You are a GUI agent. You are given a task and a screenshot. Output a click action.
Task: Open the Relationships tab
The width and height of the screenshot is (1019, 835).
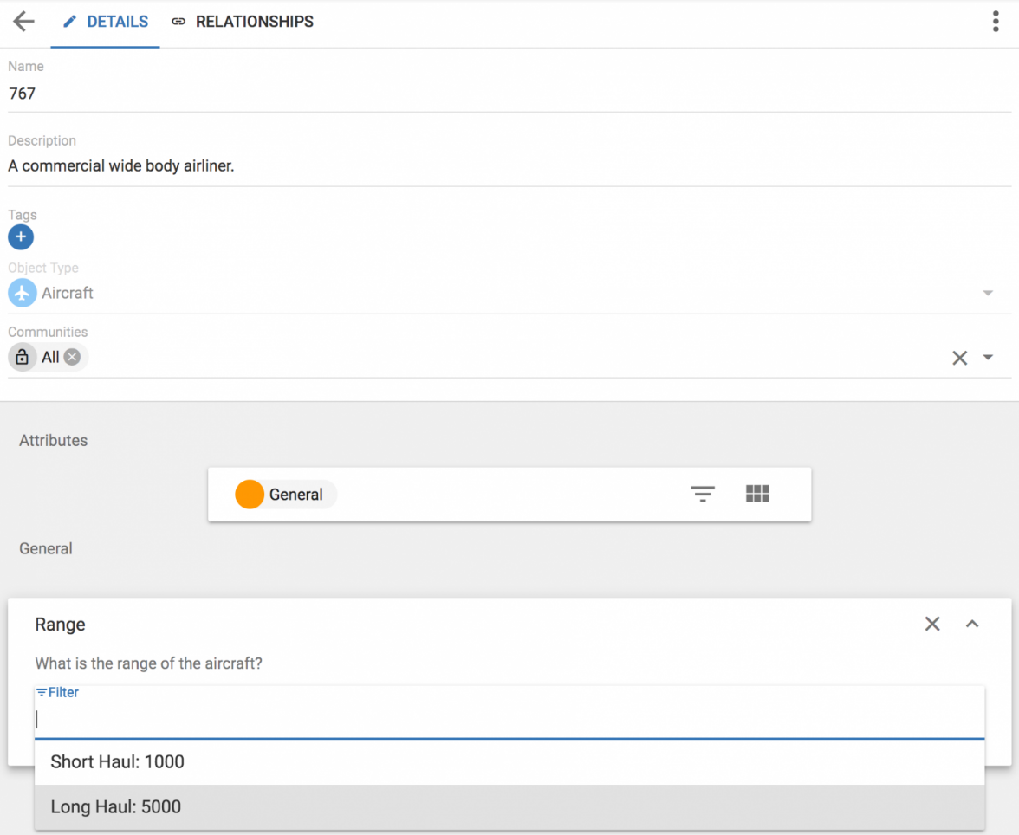coord(243,23)
